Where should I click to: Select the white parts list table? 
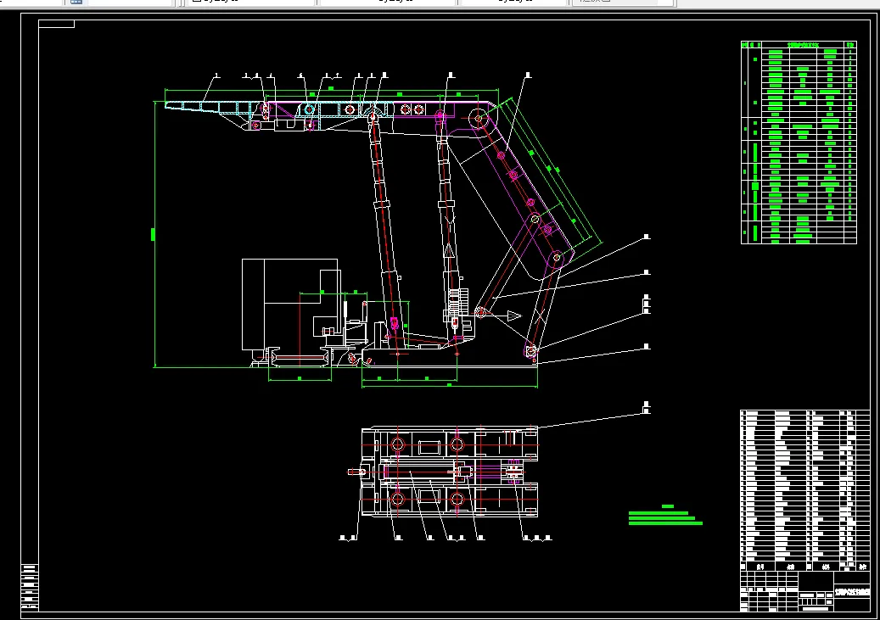pos(804,490)
